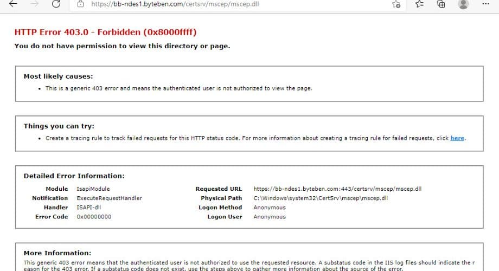Click the ISAPI-dll handler value

click(x=89, y=208)
